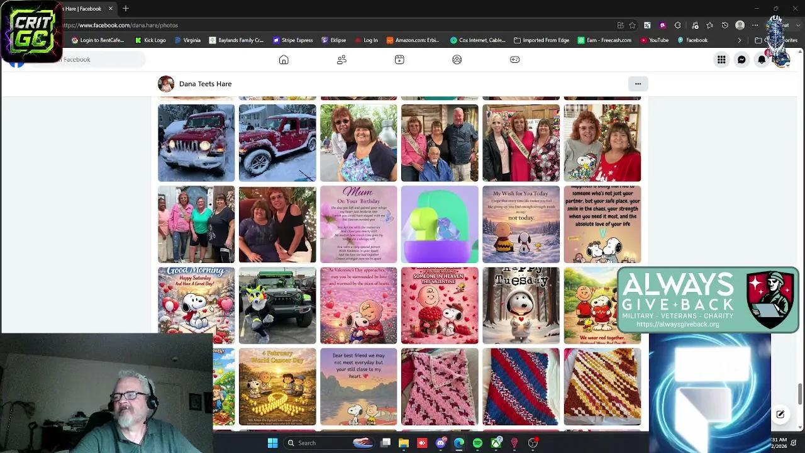Screen dimensions: 805x453
Task: Open the Cox Internet, Cable bookmark
Action: point(478,40)
